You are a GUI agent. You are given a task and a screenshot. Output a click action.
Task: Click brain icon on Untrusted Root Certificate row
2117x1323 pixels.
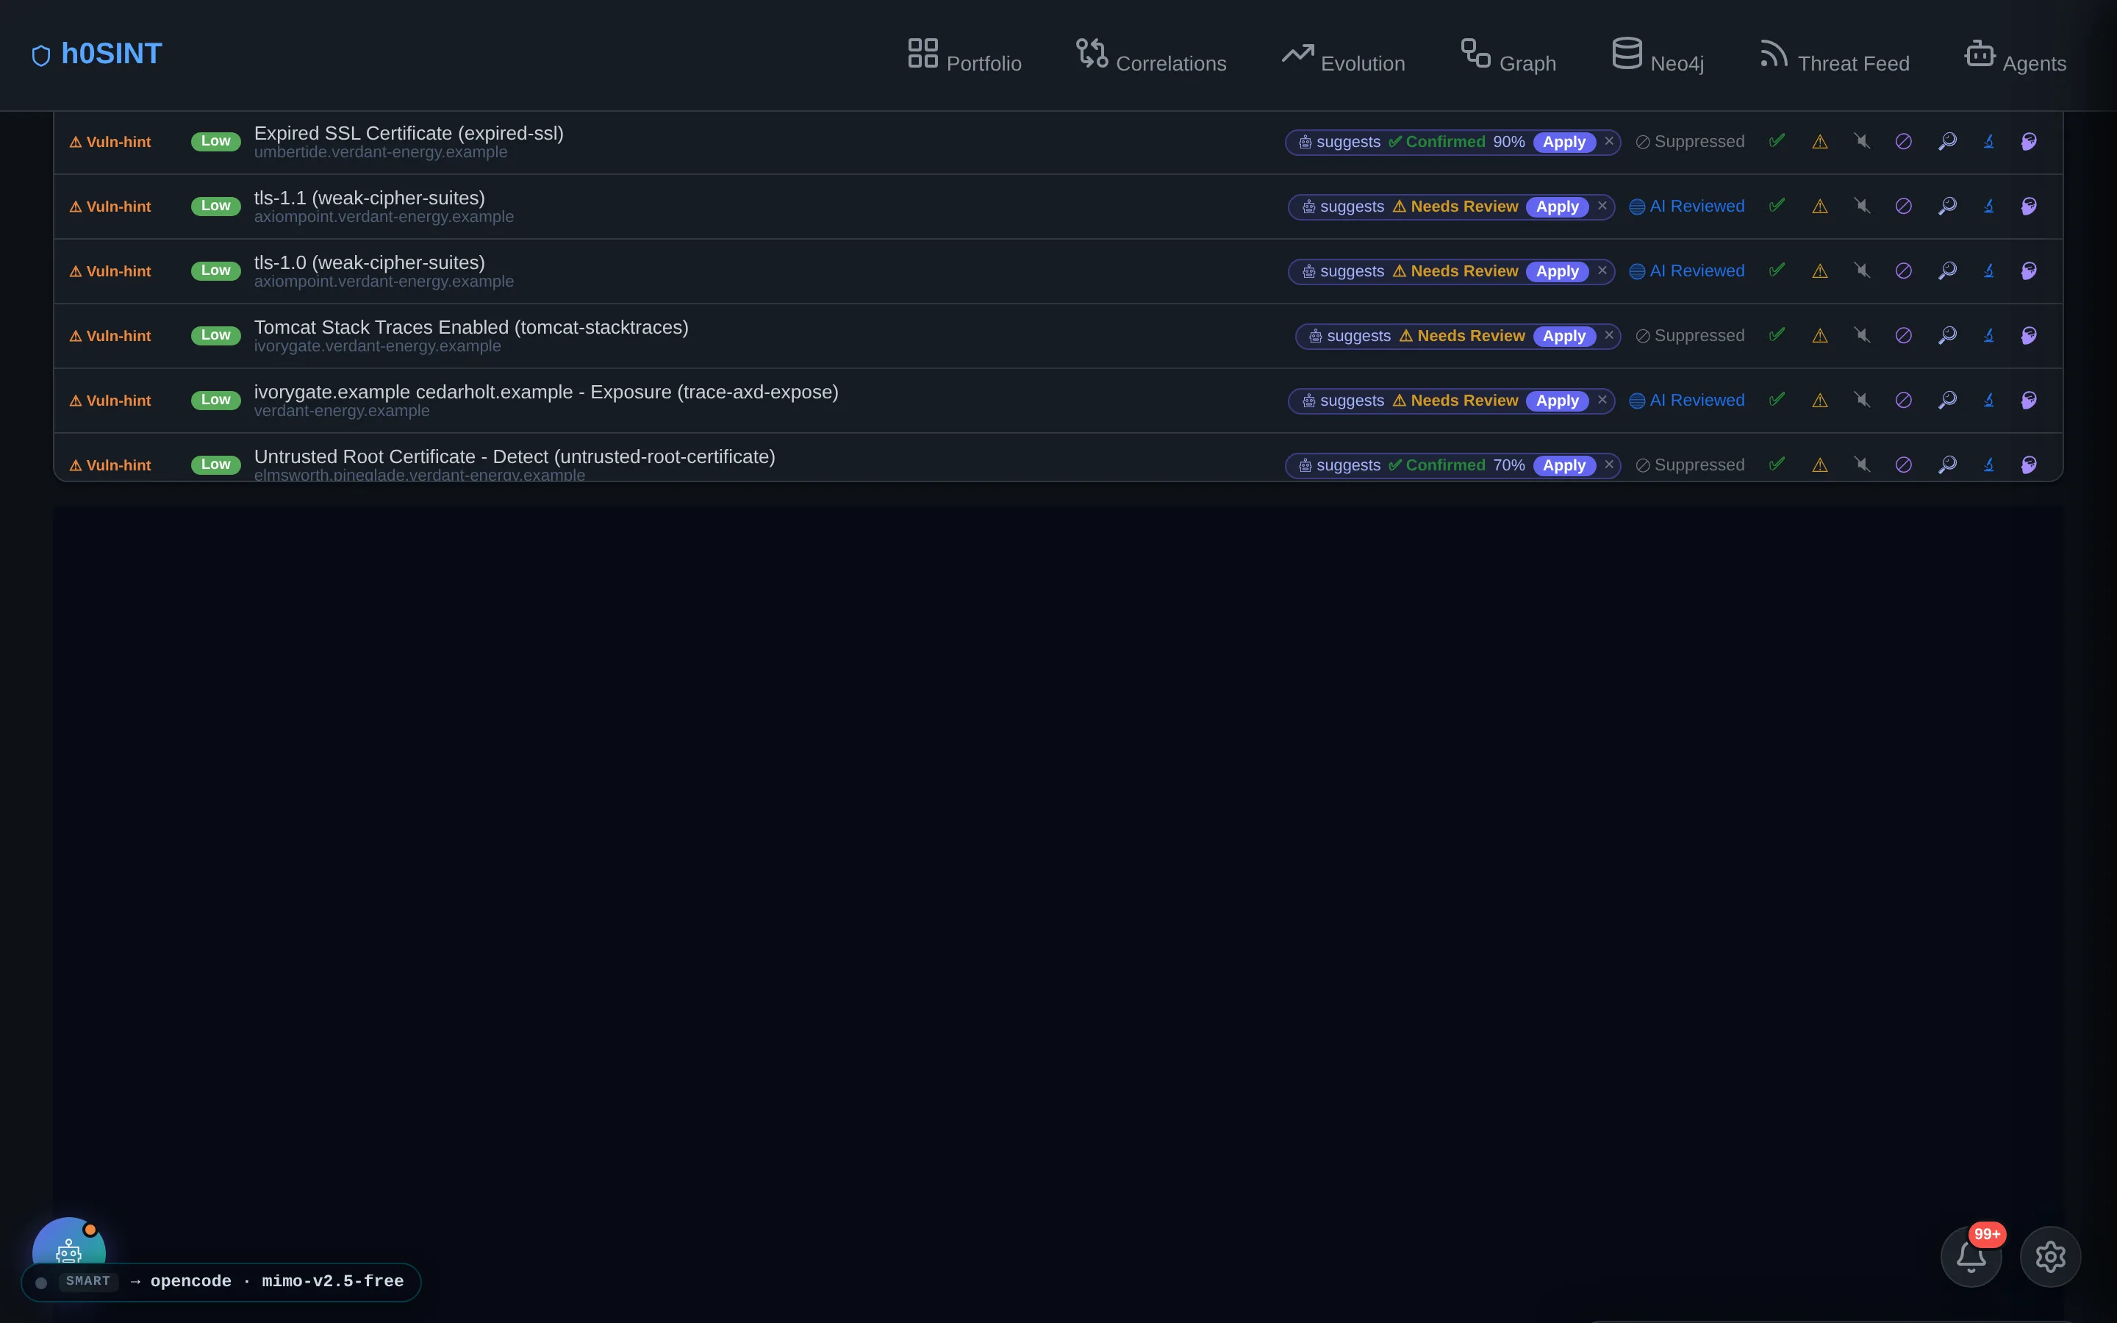[2029, 465]
